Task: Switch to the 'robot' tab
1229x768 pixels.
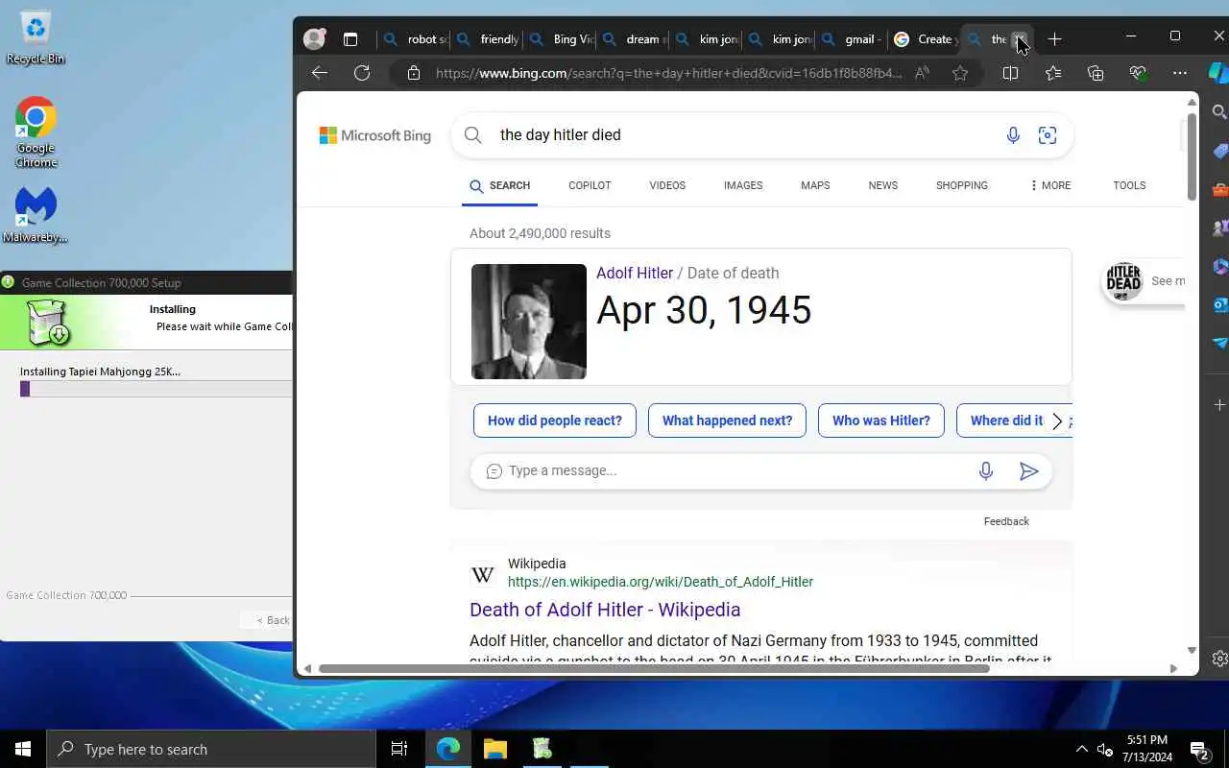Action: (x=414, y=39)
